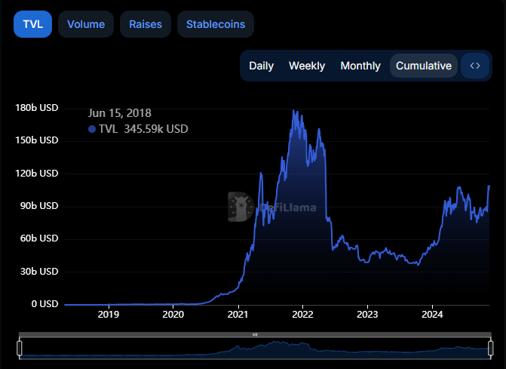Click the embed code icon
Image resolution: width=506 pixels, height=369 pixels.
point(475,66)
